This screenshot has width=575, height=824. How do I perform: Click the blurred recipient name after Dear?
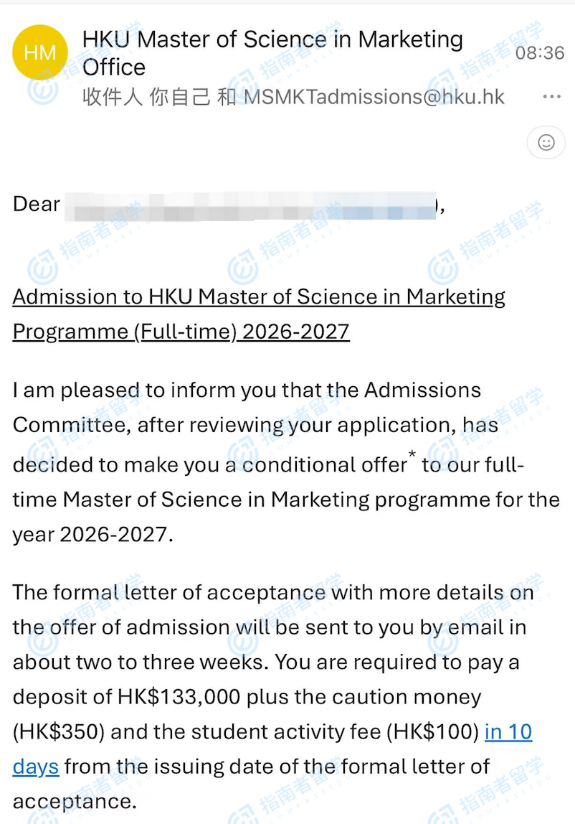tap(251, 205)
